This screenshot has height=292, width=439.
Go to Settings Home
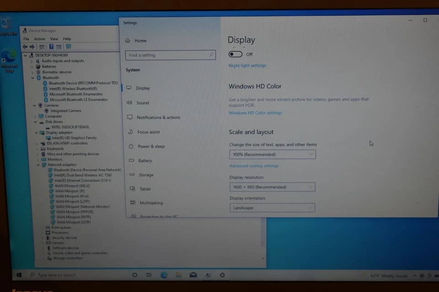pyautogui.click(x=136, y=41)
